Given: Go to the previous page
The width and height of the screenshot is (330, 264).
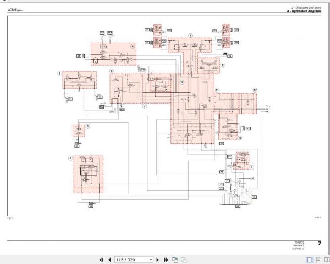Looking at the screenshot, I should point(109,260).
